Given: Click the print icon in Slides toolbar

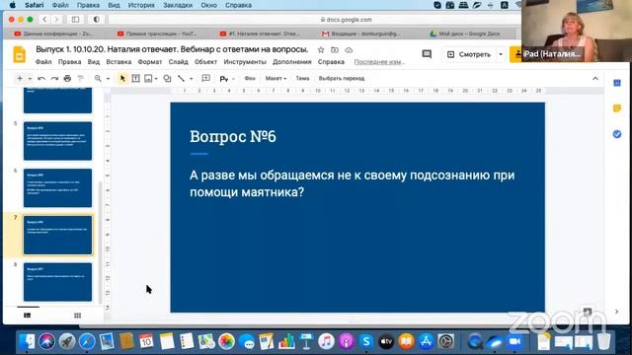Looking at the screenshot, I should (67, 79).
